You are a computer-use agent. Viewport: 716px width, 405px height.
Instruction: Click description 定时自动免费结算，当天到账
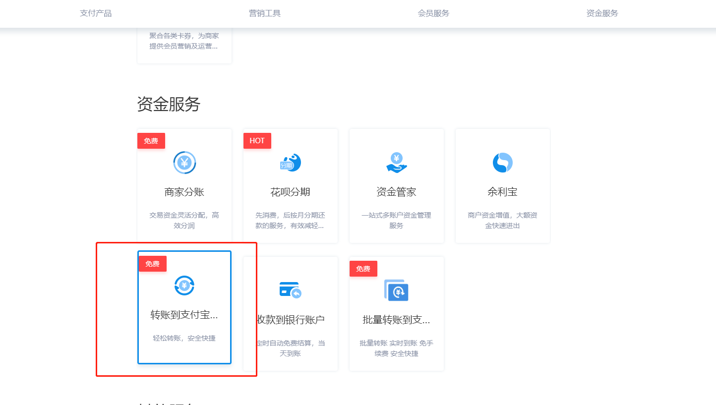click(x=291, y=348)
